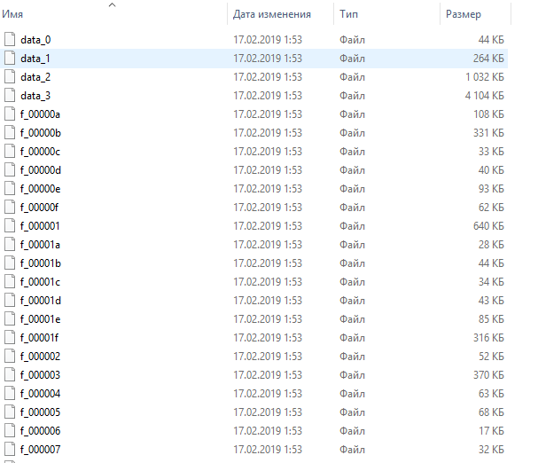Click the file icon next to data_0
This screenshot has height=463, width=538.
11,40
